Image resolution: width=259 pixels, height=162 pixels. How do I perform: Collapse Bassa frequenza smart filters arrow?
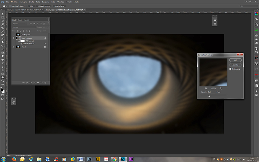point(47,38)
